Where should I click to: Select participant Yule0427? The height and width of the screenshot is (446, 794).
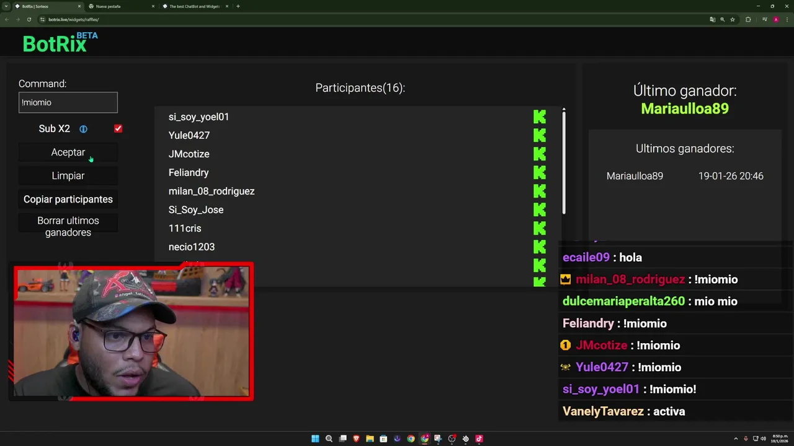(x=189, y=135)
